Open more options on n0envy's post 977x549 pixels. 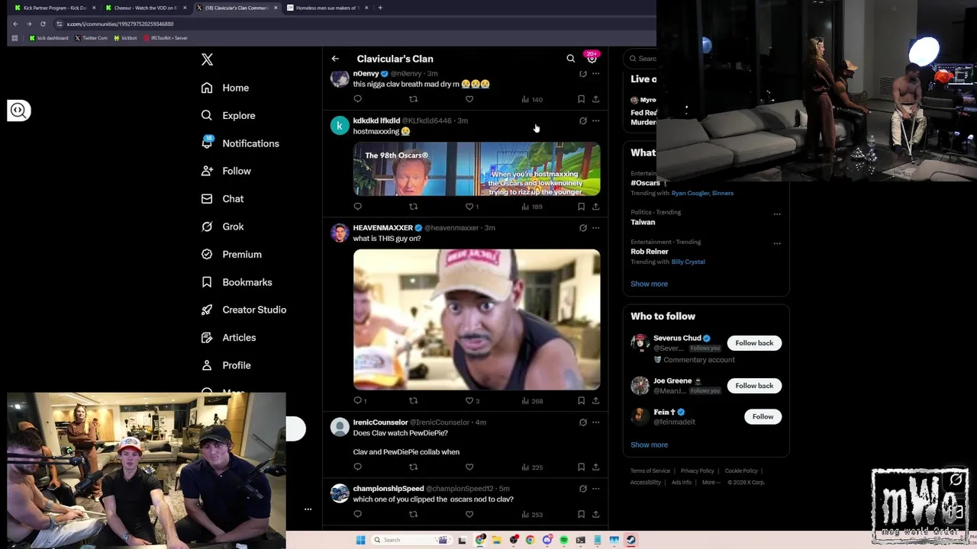pos(596,74)
